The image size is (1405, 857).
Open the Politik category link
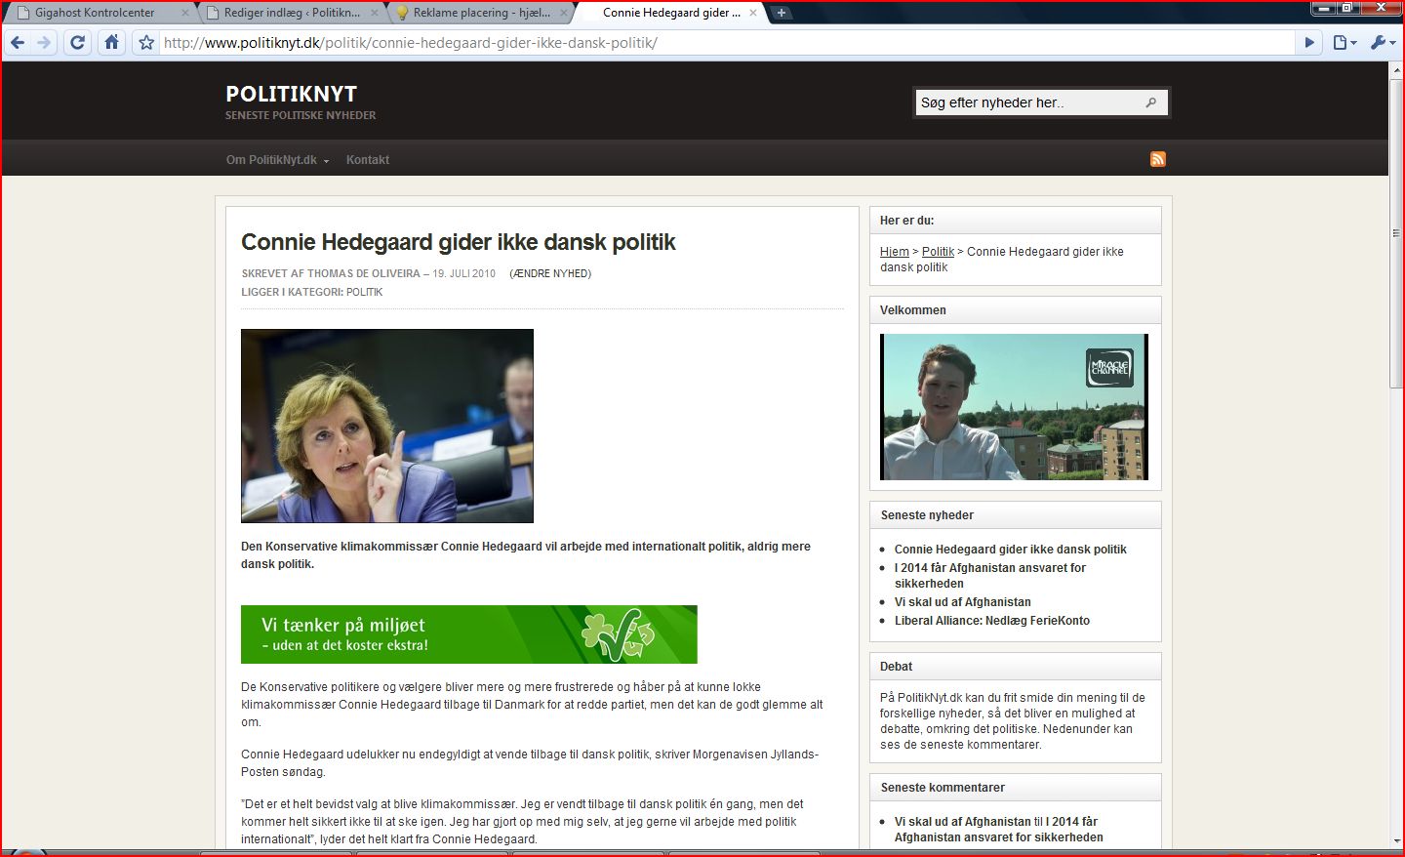[x=365, y=292]
